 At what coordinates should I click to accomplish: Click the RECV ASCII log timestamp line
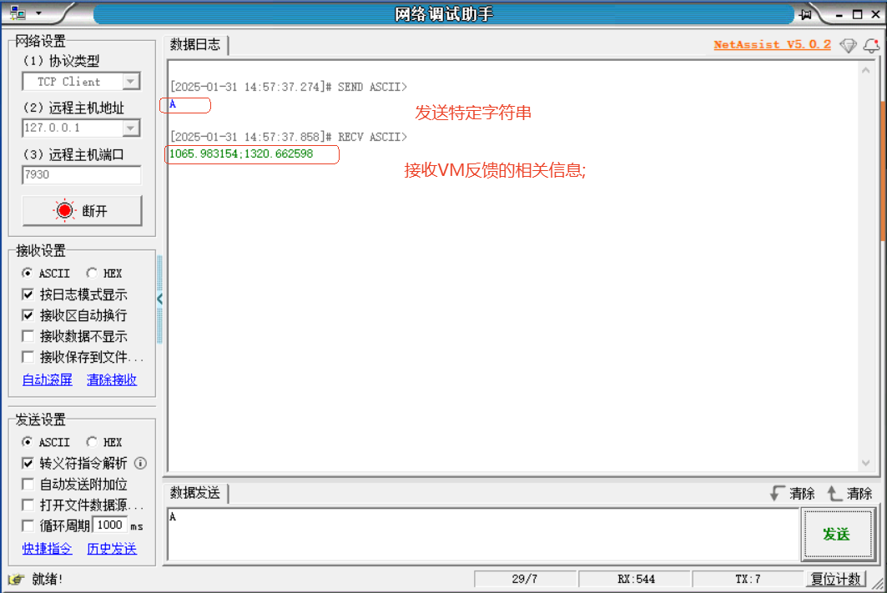289,137
